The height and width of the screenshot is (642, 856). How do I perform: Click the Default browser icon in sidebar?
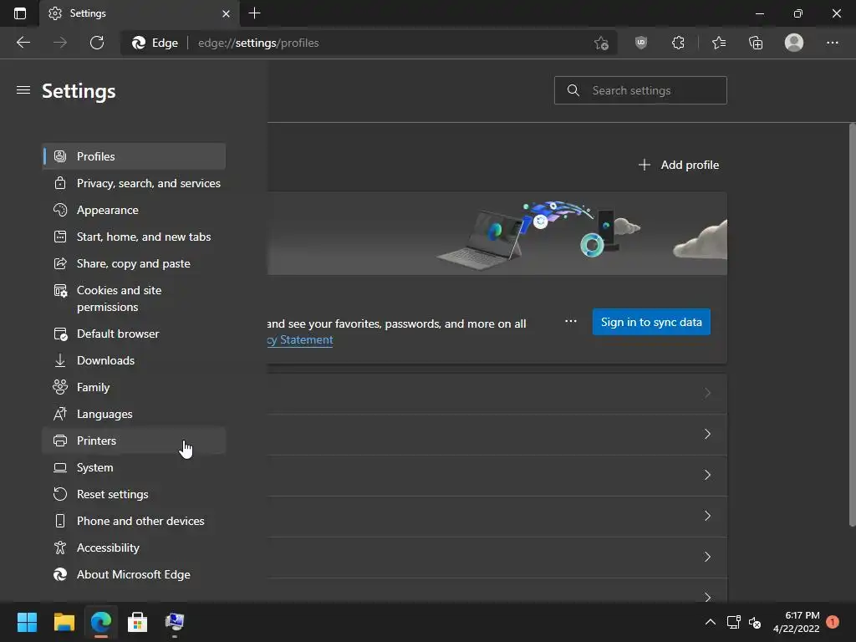click(x=60, y=334)
